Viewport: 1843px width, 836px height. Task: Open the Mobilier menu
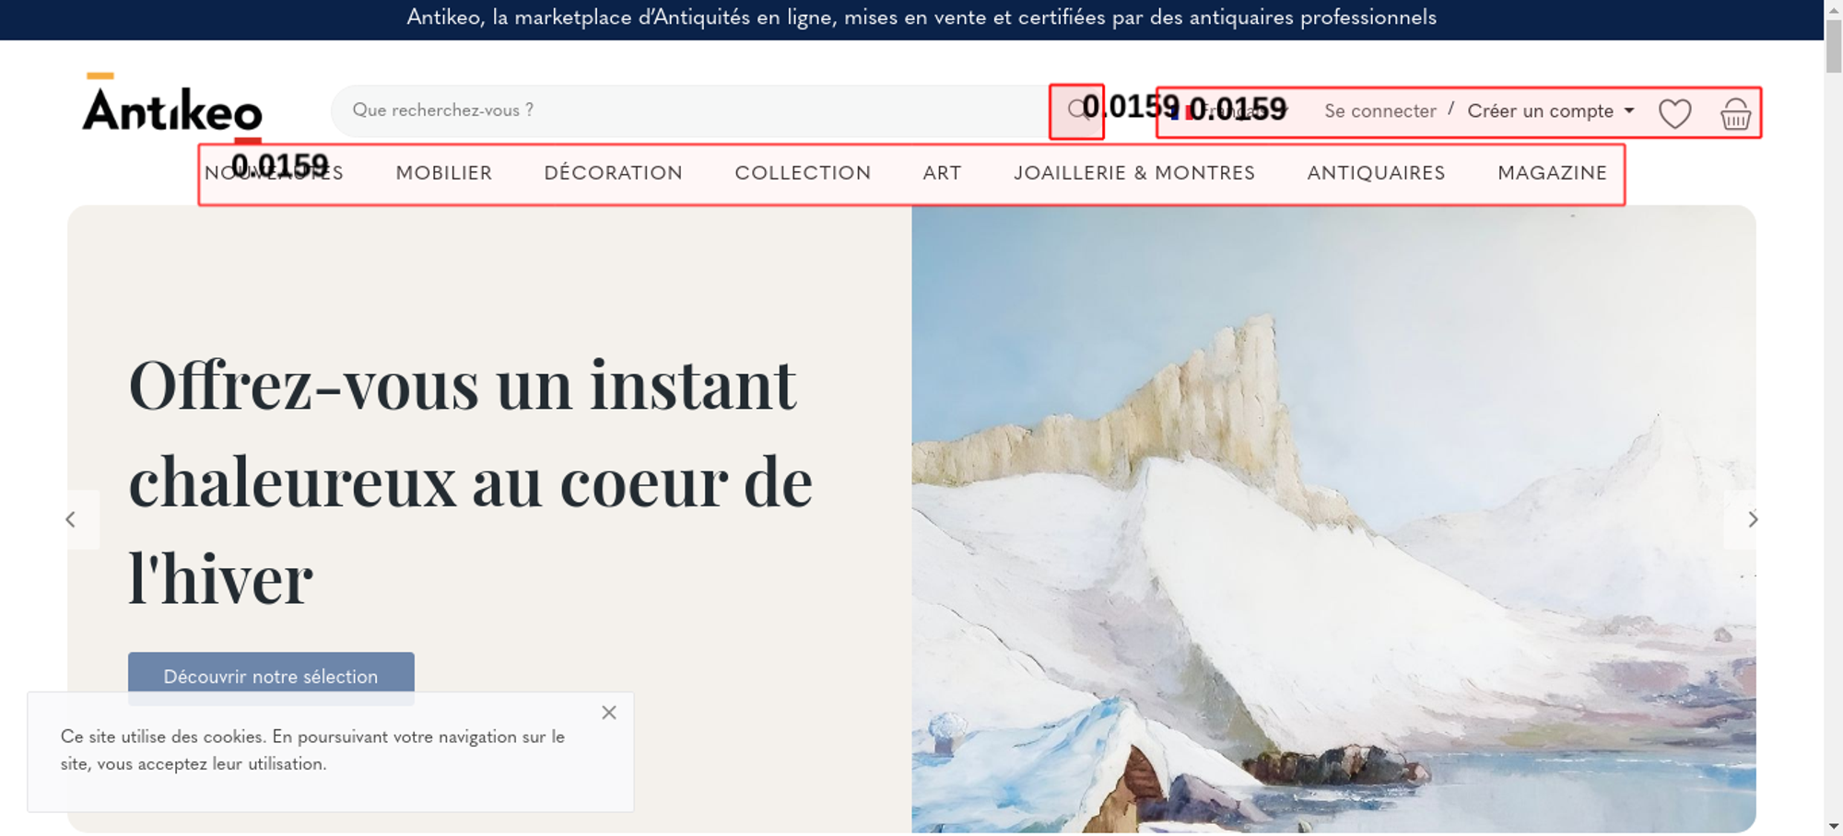click(443, 173)
